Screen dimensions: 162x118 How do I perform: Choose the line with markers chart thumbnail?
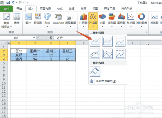[x=95, y=54]
